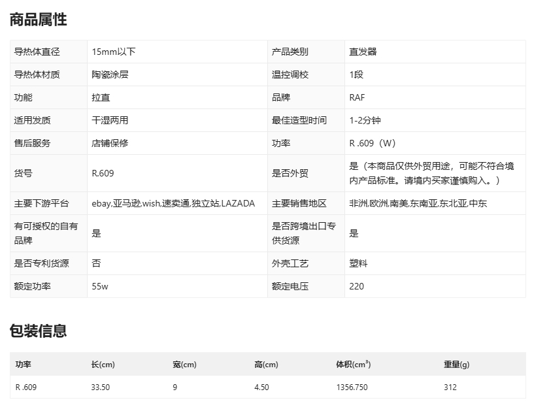Click the RAF brand value
Image resolution: width=534 pixels, height=411 pixels.
click(x=358, y=97)
